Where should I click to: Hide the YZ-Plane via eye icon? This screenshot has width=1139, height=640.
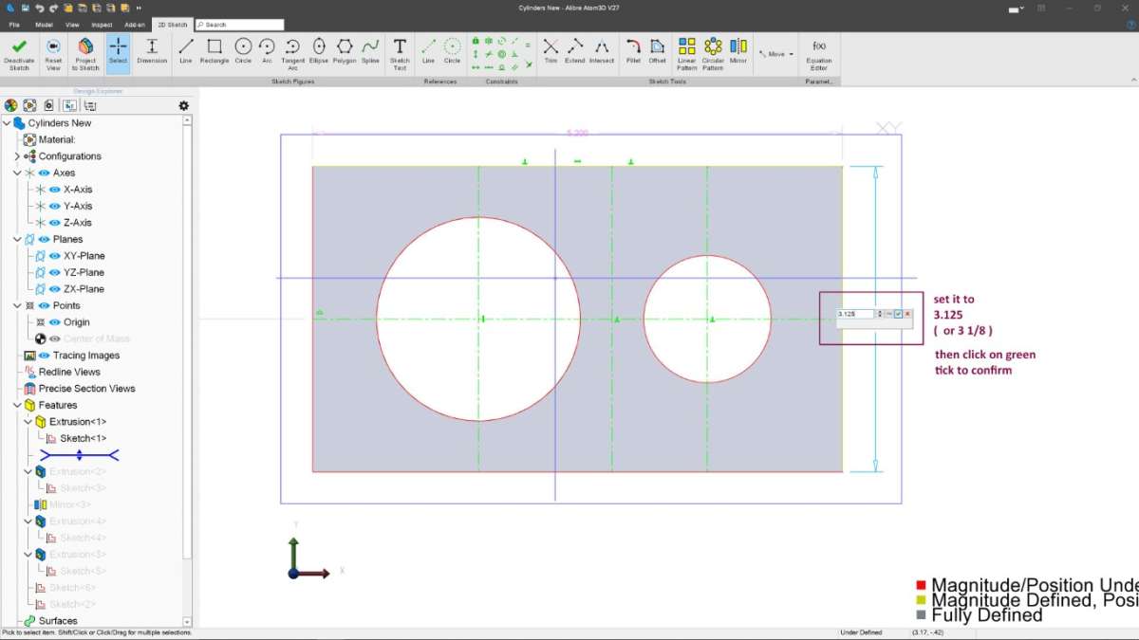tap(54, 272)
